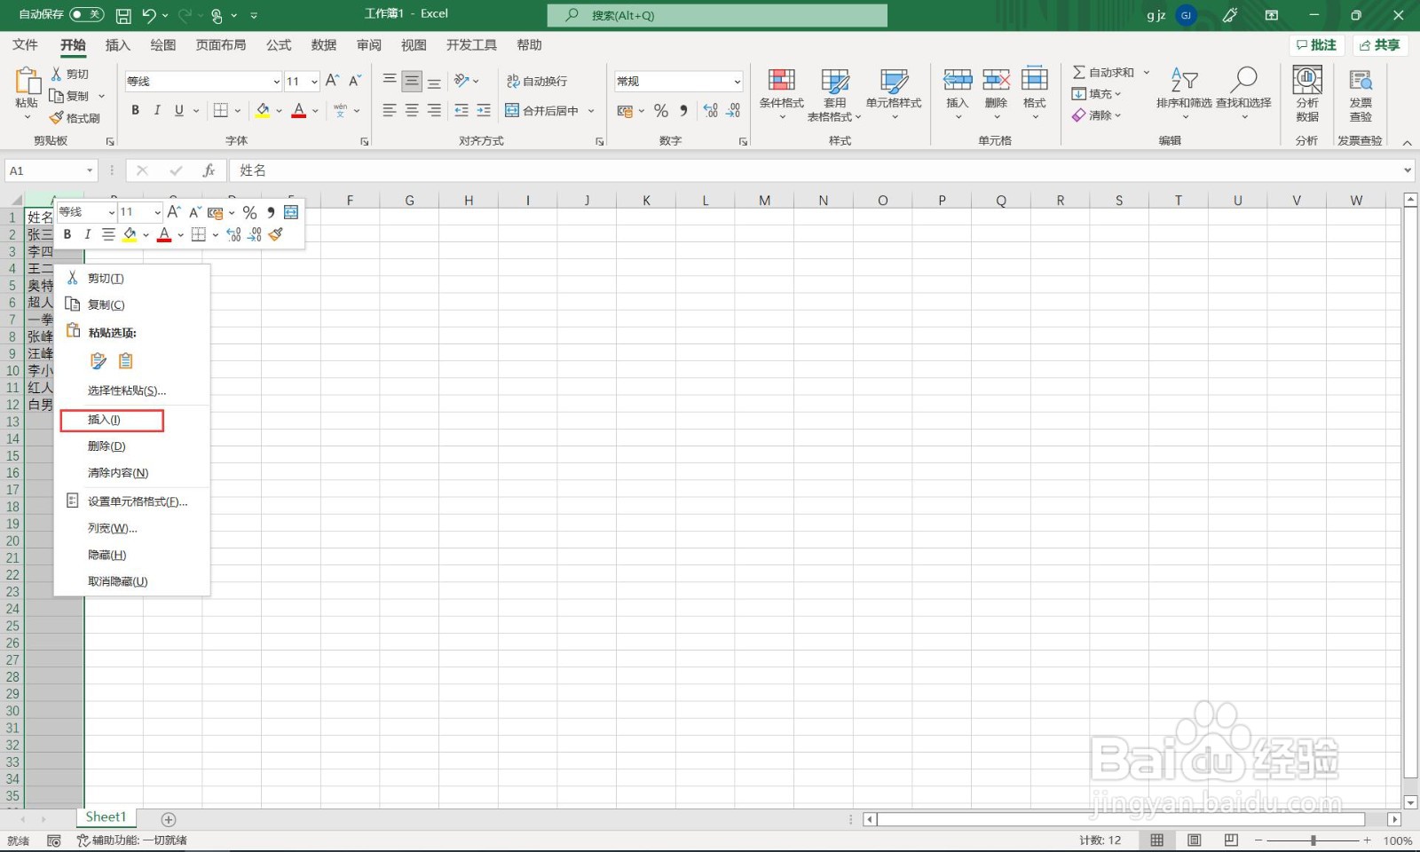This screenshot has height=852, width=1420.
Task: Click the ribbon red font color swatch
Action: (x=299, y=111)
